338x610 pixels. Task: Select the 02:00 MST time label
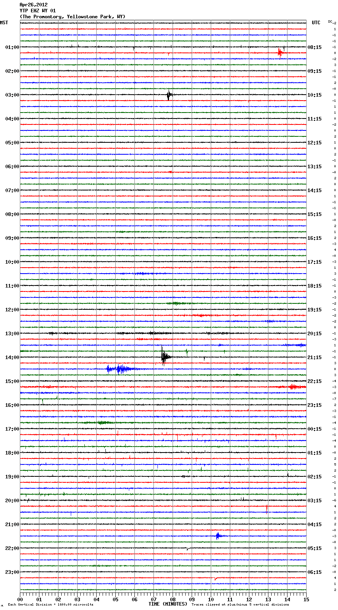(x=12, y=71)
